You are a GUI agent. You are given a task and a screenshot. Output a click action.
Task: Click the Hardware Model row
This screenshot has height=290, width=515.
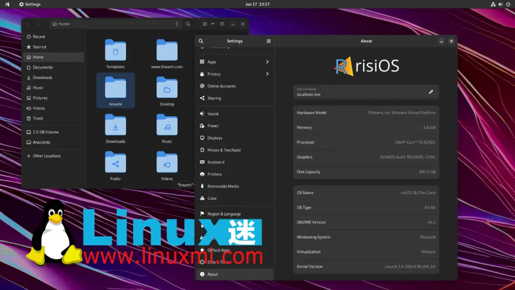click(366, 113)
